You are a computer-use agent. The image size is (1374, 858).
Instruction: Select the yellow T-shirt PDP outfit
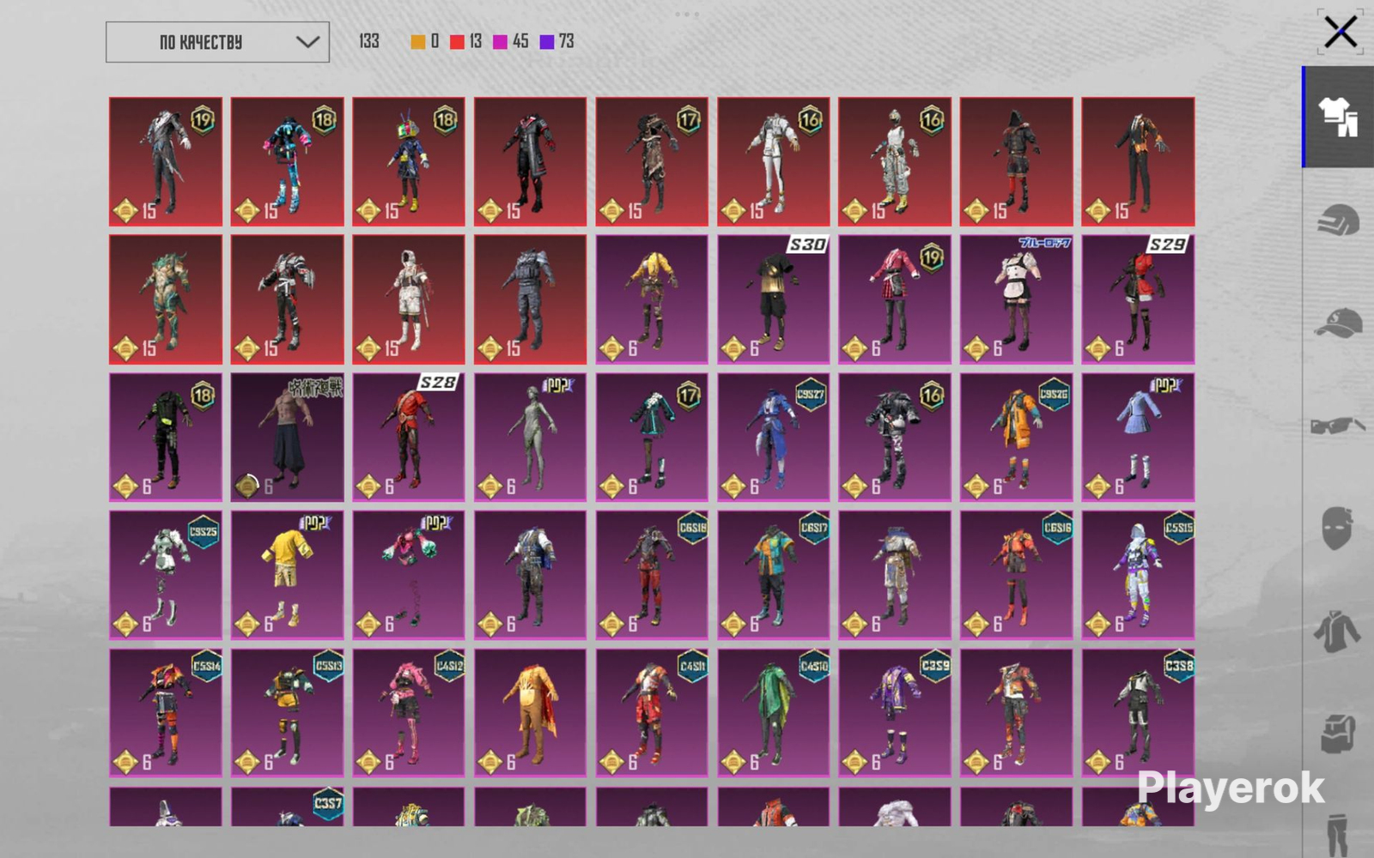coord(287,576)
